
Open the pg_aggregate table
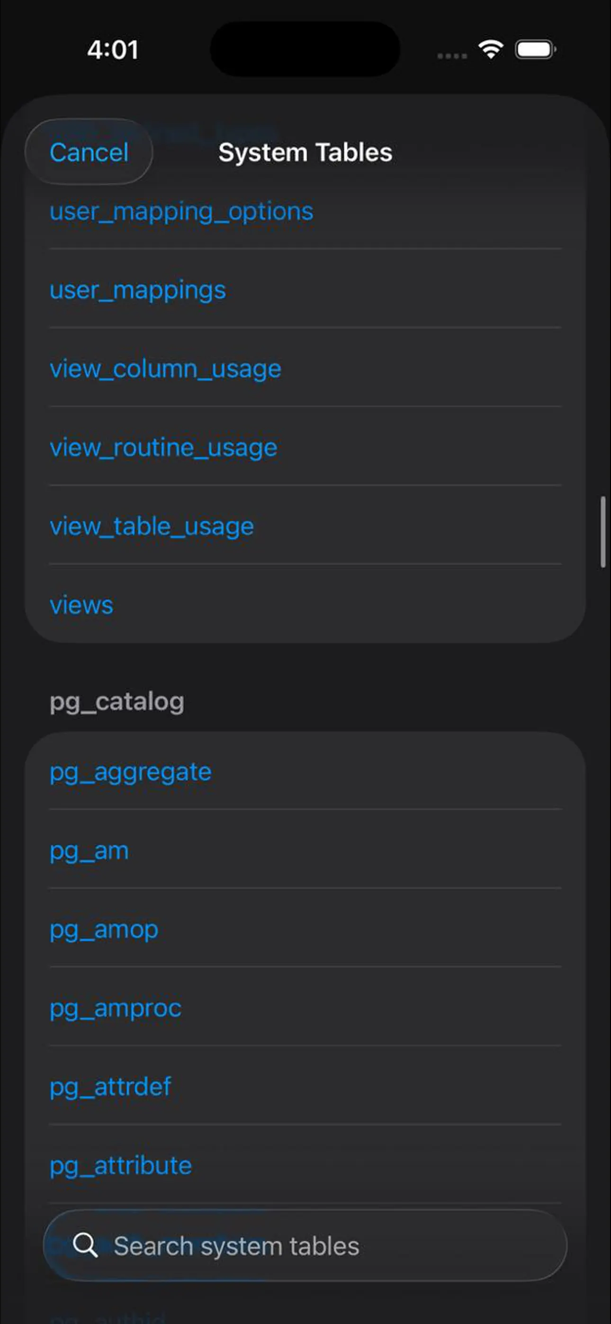click(130, 771)
